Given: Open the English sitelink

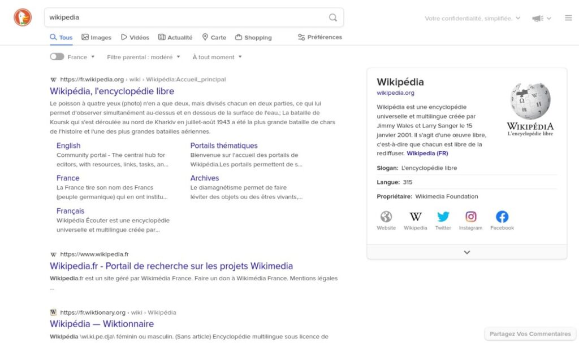Looking at the screenshot, I should tap(68, 146).
